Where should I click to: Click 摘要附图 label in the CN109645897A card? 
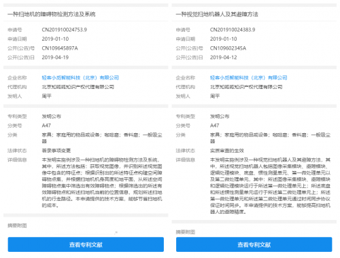pyautogui.click(x=17, y=225)
